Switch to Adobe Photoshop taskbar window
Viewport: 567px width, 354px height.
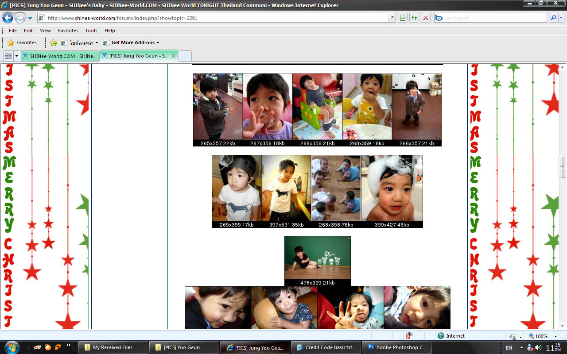397,347
